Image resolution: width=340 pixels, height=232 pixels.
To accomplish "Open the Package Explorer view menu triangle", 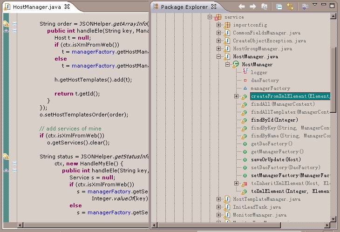I will (x=315, y=5).
